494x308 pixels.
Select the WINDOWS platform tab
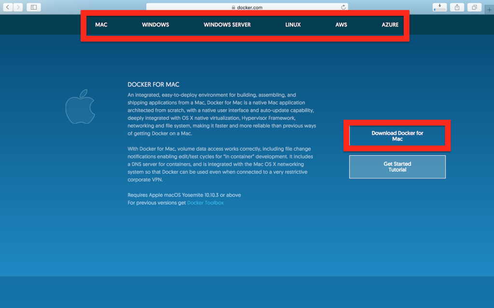155,25
